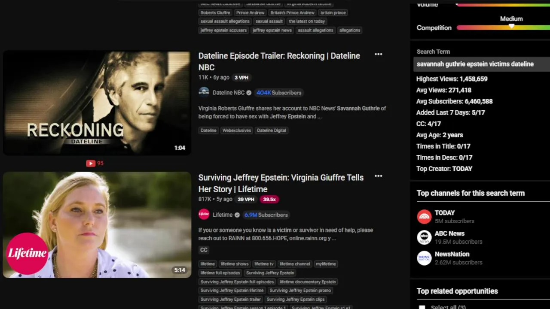Click the Avg Subscribers: 6,460,588 stat
This screenshot has width=550, height=309.
pos(454,101)
